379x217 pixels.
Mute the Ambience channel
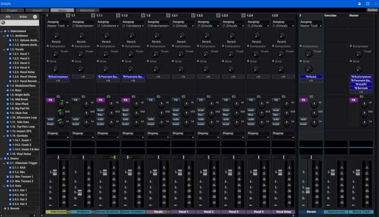[76, 123]
